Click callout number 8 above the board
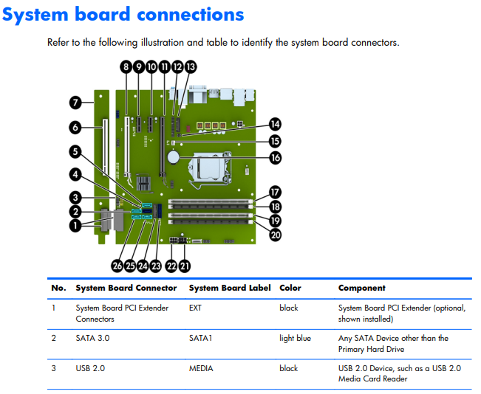Image resolution: width=481 pixels, height=394 pixels. [x=126, y=67]
